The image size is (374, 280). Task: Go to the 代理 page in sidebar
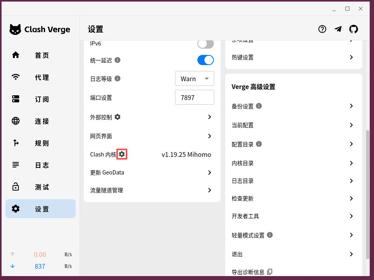[41, 77]
